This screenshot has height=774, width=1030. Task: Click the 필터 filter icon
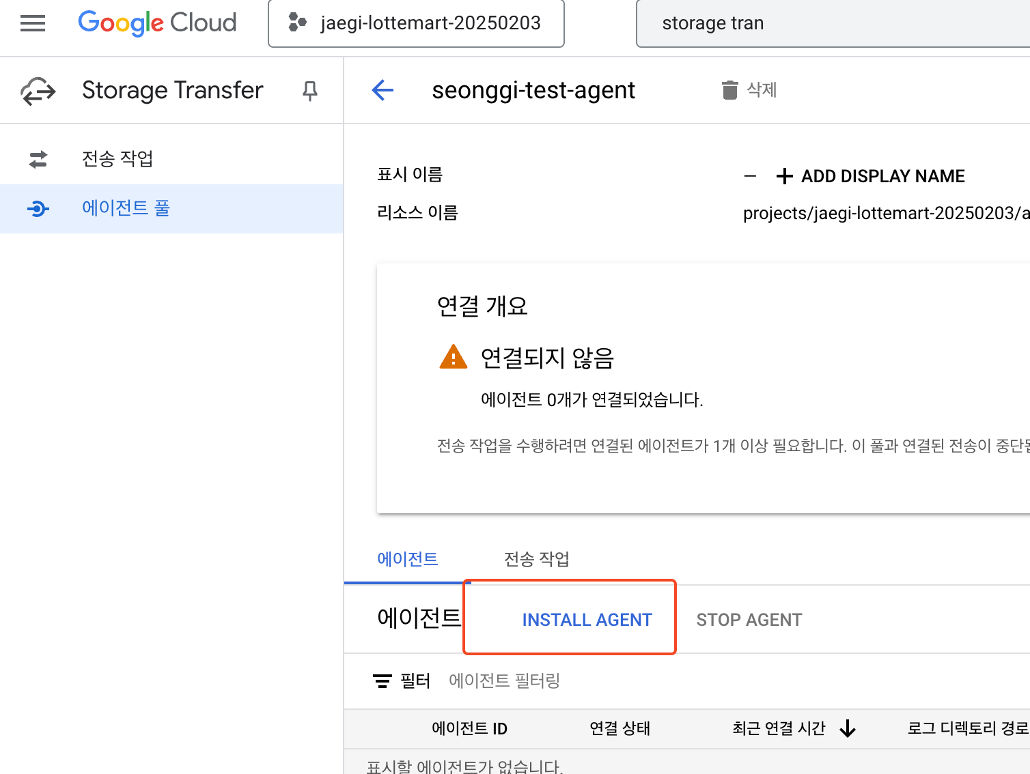tap(382, 681)
